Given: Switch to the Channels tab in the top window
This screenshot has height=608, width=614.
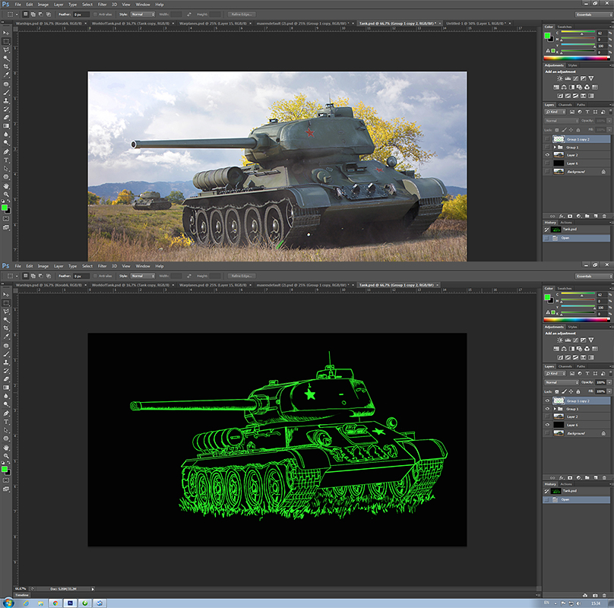Looking at the screenshot, I should click(x=565, y=105).
